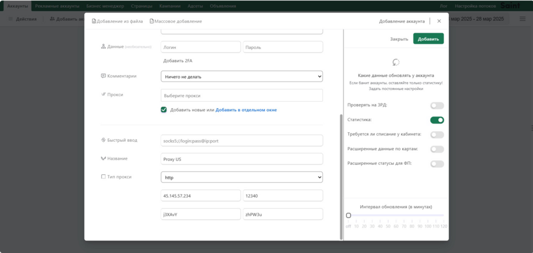
Task: Click Массовое добавление
Action: tap(176, 21)
